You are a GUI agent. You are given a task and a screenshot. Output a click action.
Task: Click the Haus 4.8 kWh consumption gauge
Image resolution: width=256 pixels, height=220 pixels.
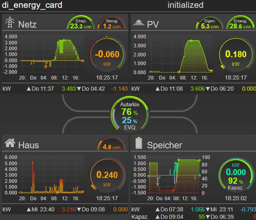111,146
